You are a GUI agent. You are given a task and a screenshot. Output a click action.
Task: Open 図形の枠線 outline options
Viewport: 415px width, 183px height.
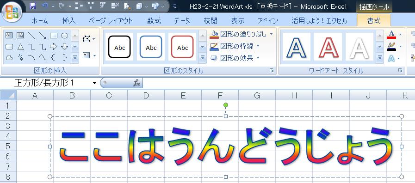(x=235, y=46)
